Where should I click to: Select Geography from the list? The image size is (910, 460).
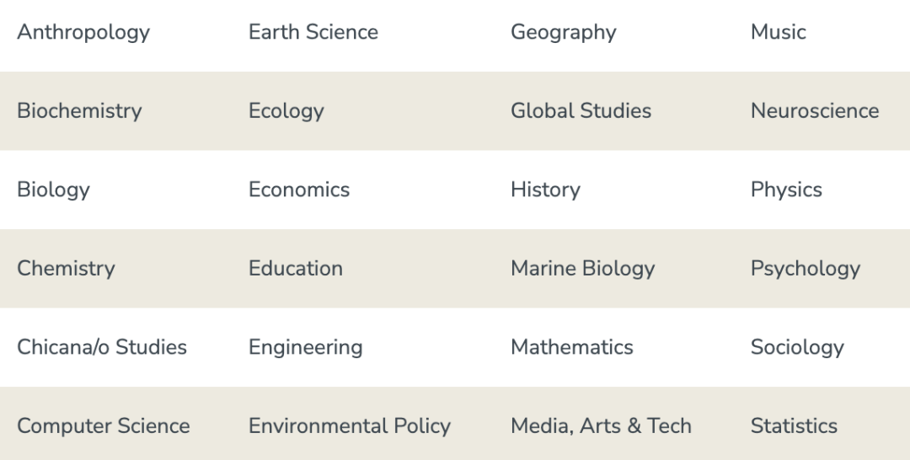pyautogui.click(x=564, y=32)
